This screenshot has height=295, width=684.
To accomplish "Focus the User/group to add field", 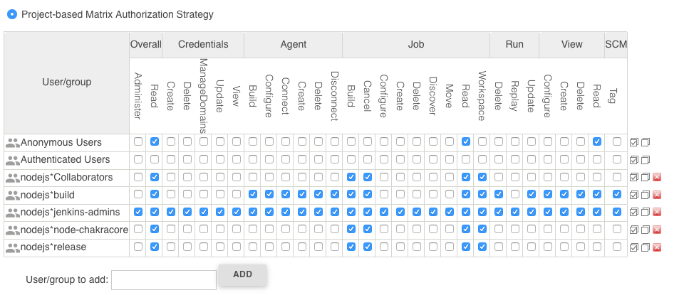I will tap(164, 280).
